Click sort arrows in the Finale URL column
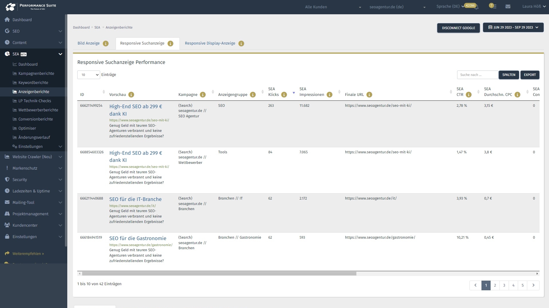 [x=451, y=92]
